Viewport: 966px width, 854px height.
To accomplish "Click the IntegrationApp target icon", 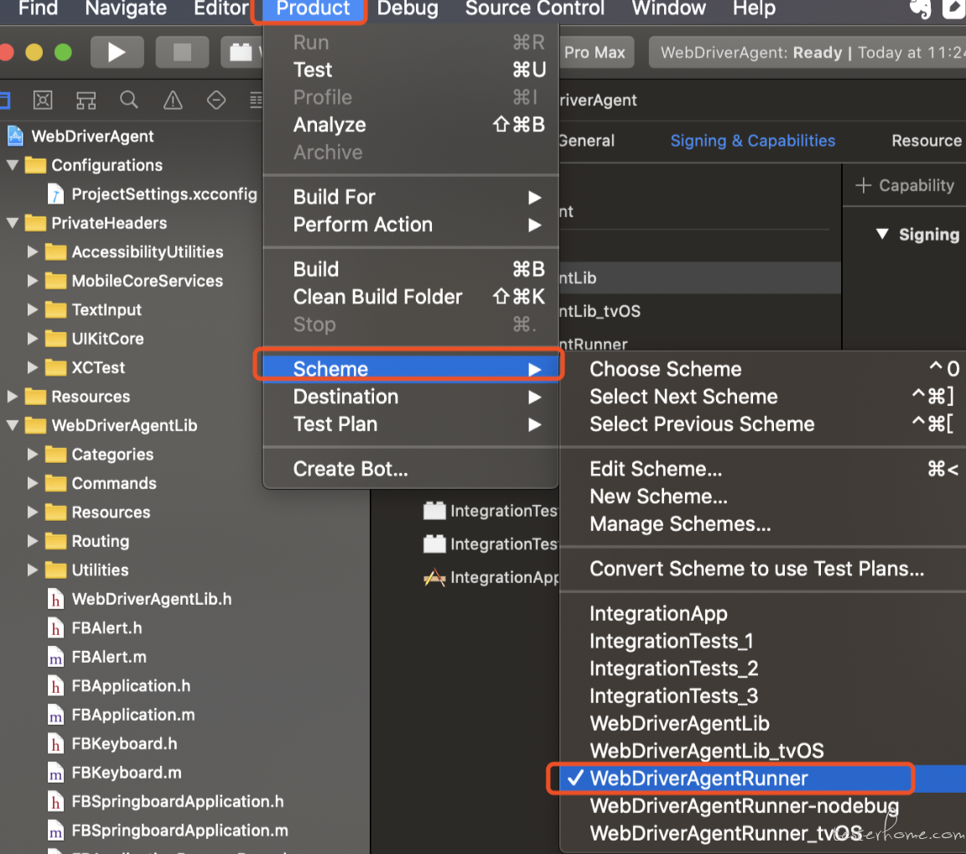I will [x=434, y=577].
